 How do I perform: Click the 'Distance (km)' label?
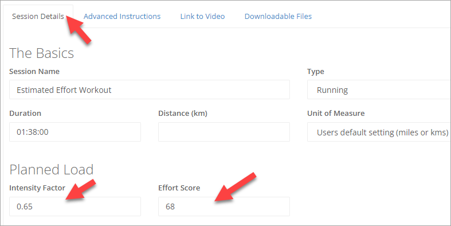point(183,113)
